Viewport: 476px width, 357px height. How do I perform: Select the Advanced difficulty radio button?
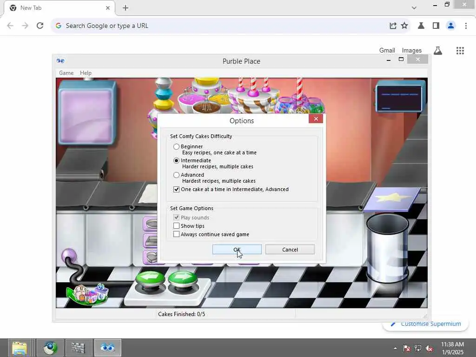(x=176, y=175)
